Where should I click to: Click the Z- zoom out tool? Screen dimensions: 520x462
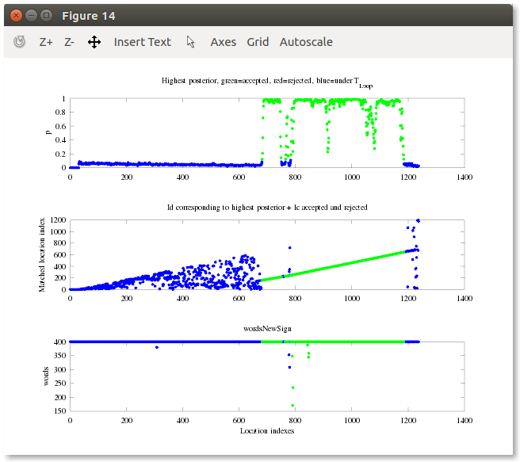coord(70,42)
